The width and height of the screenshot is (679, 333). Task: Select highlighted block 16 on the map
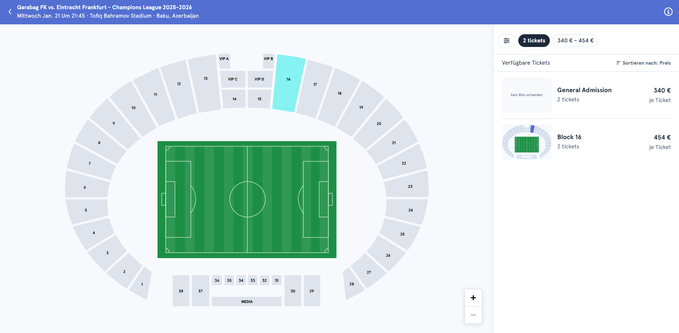point(289,84)
